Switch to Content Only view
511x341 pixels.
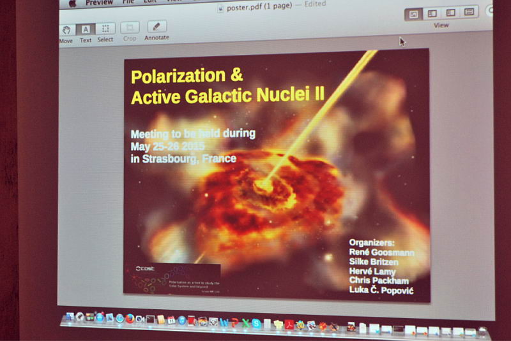pyautogui.click(x=413, y=15)
